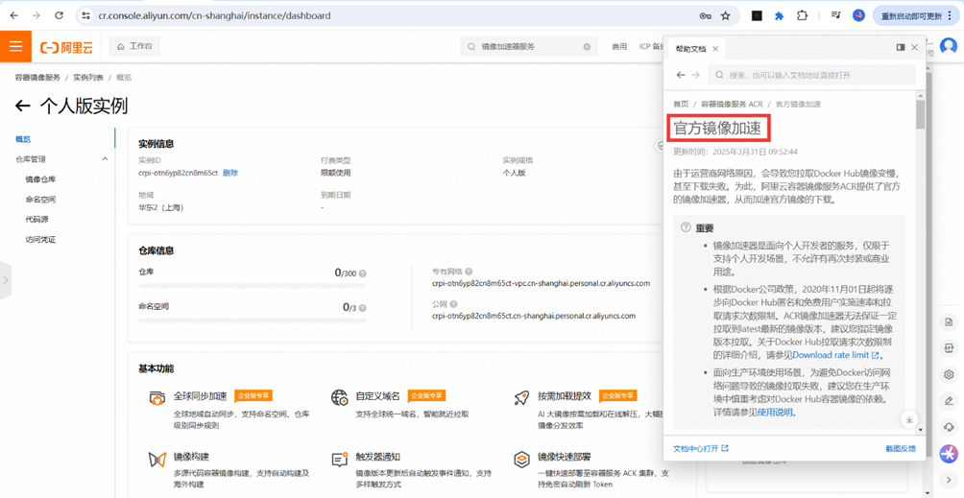The width and height of the screenshot is (964, 498).
Task: Click the download-to-bottom icon in help panel
Action: pos(908,419)
